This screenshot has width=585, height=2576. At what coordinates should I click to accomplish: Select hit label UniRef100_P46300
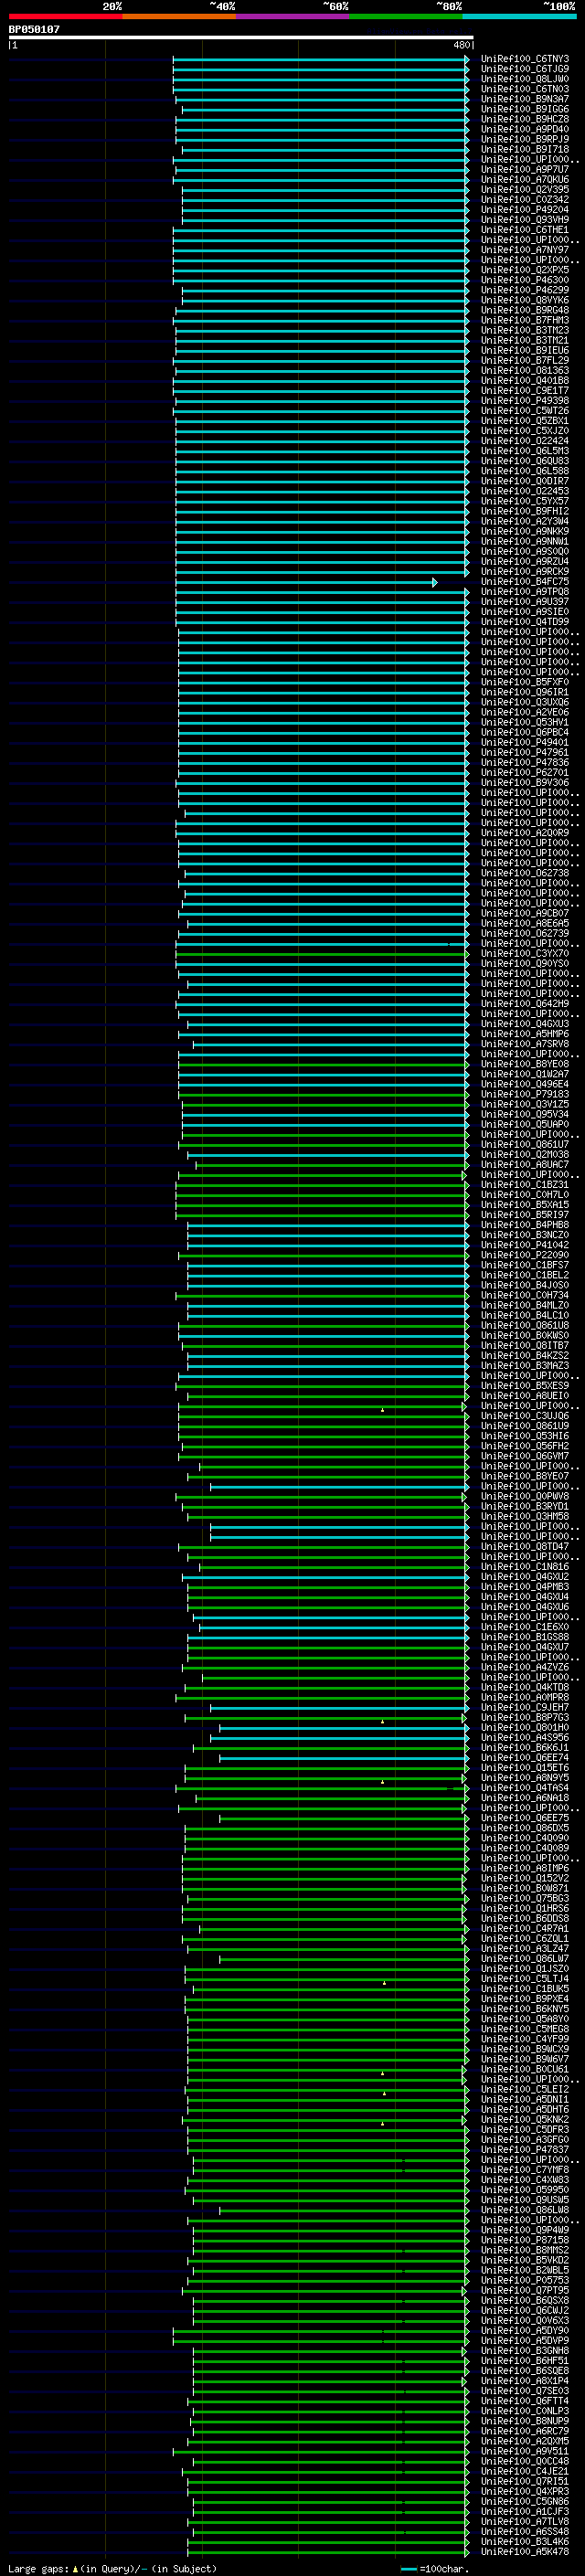pos(524,280)
